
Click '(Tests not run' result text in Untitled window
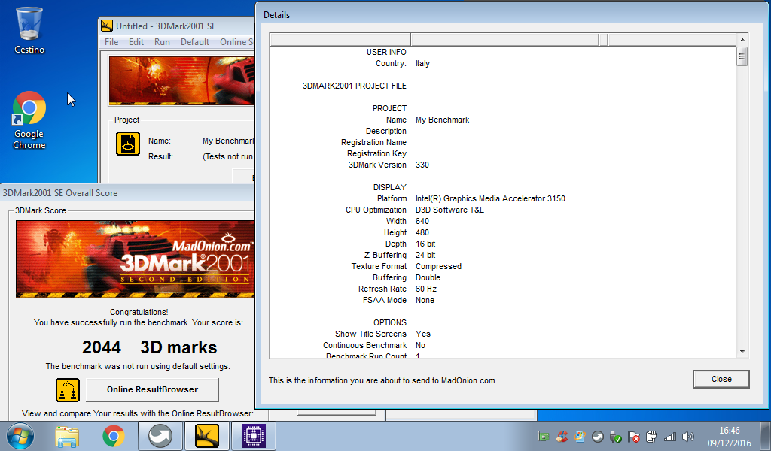pos(227,156)
